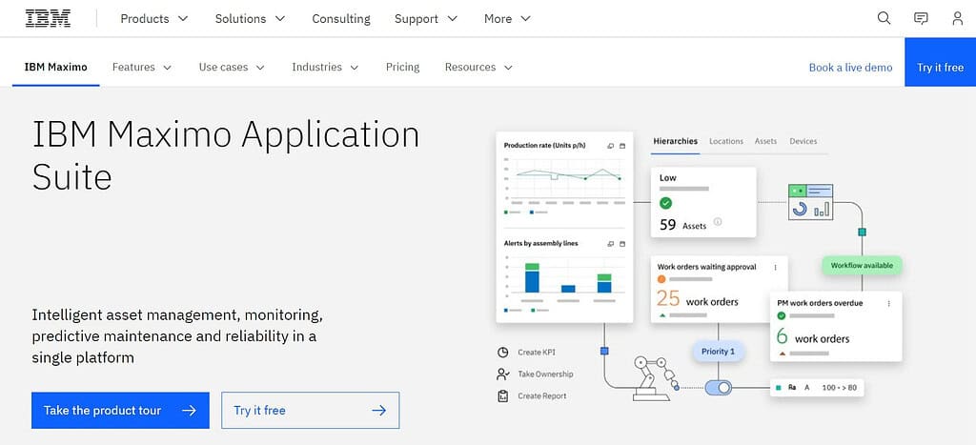Click the outlined Try it free button
Image resolution: width=976 pixels, height=445 pixels.
[x=310, y=410]
